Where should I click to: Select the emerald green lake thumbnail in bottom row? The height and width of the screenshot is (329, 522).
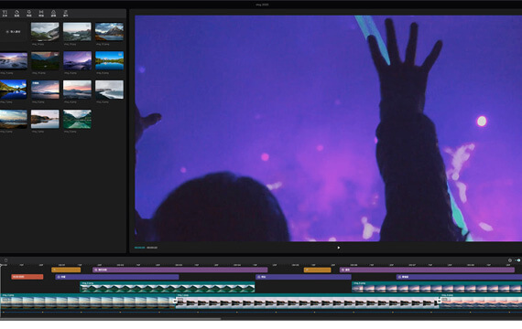pyautogui.click(x=77, y=119)
